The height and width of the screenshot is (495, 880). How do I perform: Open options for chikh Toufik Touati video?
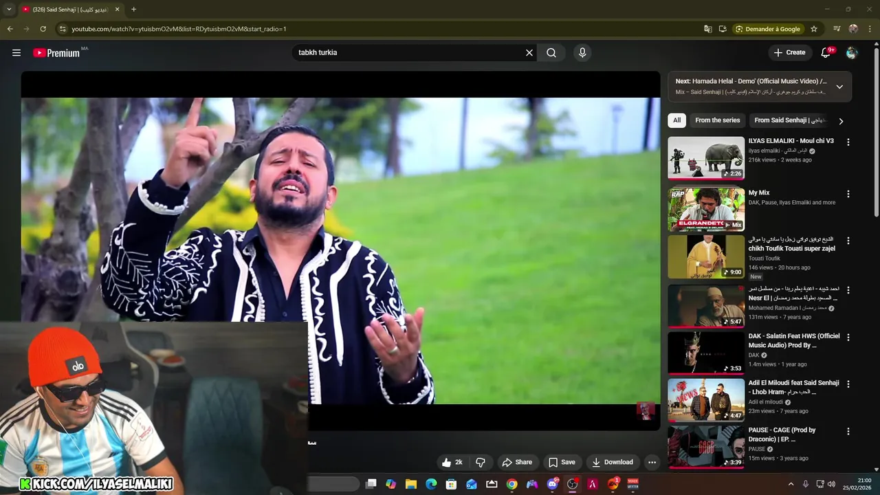[x=848, y=241]
